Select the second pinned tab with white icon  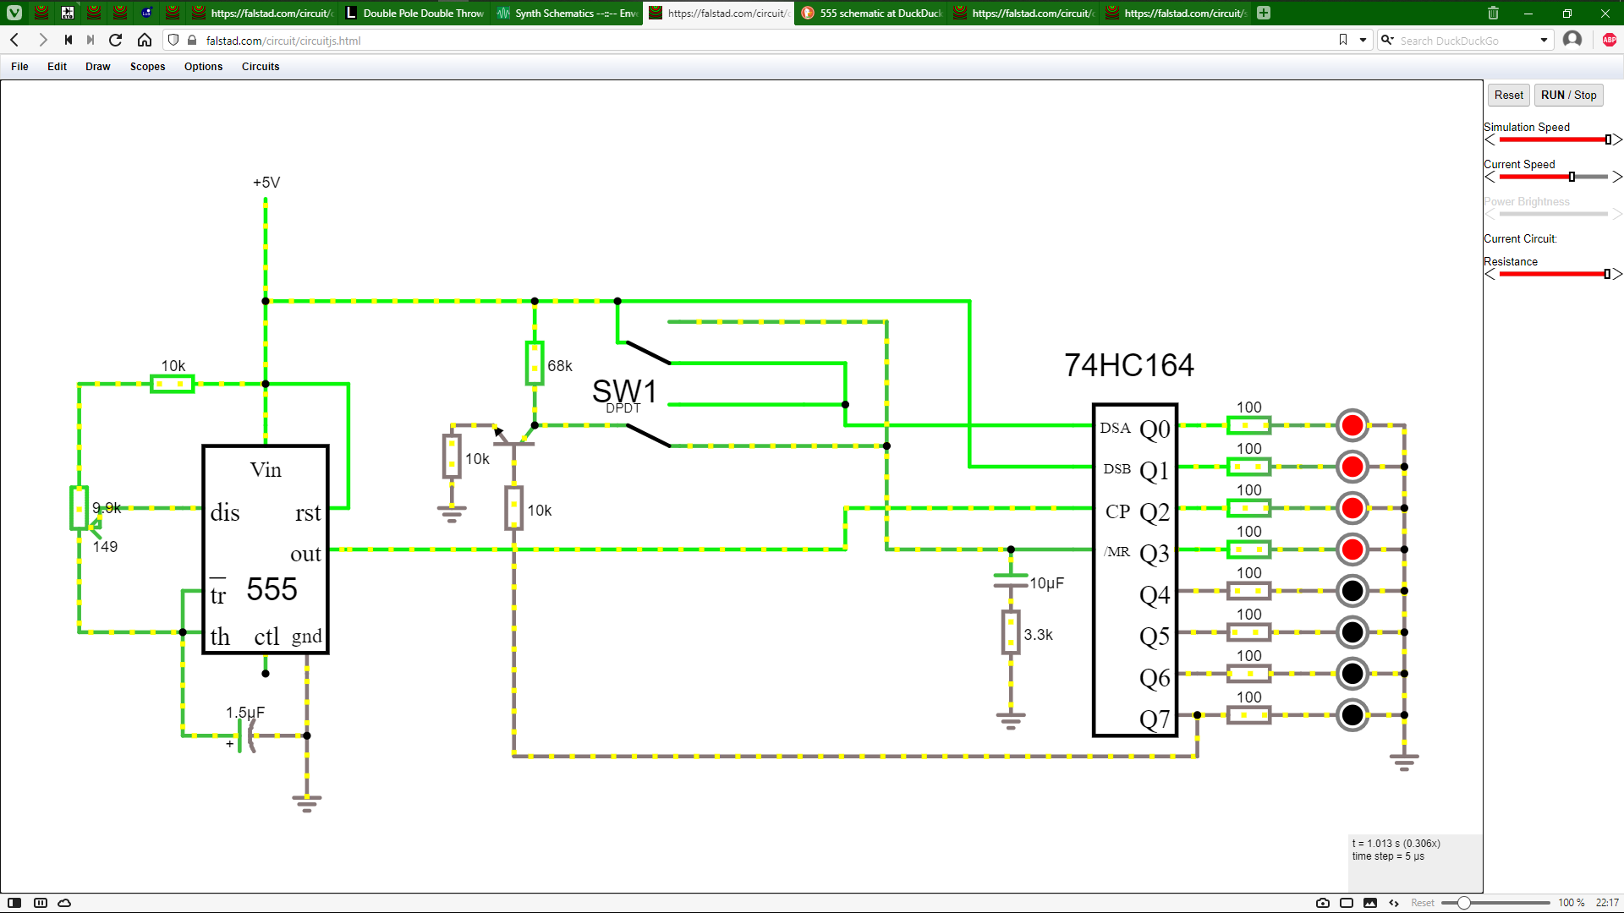click(68, 13)
